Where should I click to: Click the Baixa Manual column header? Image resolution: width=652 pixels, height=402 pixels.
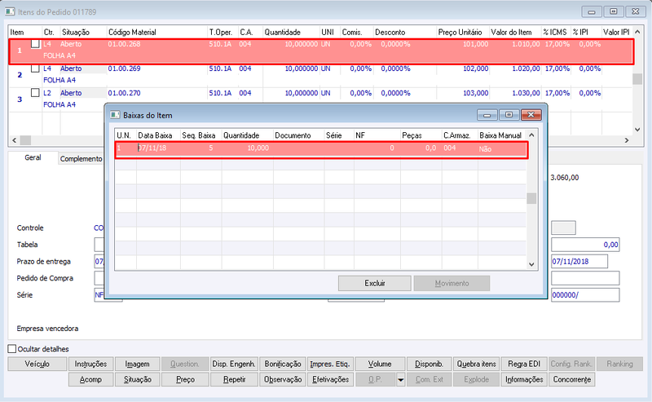click(x=502, y=135)
